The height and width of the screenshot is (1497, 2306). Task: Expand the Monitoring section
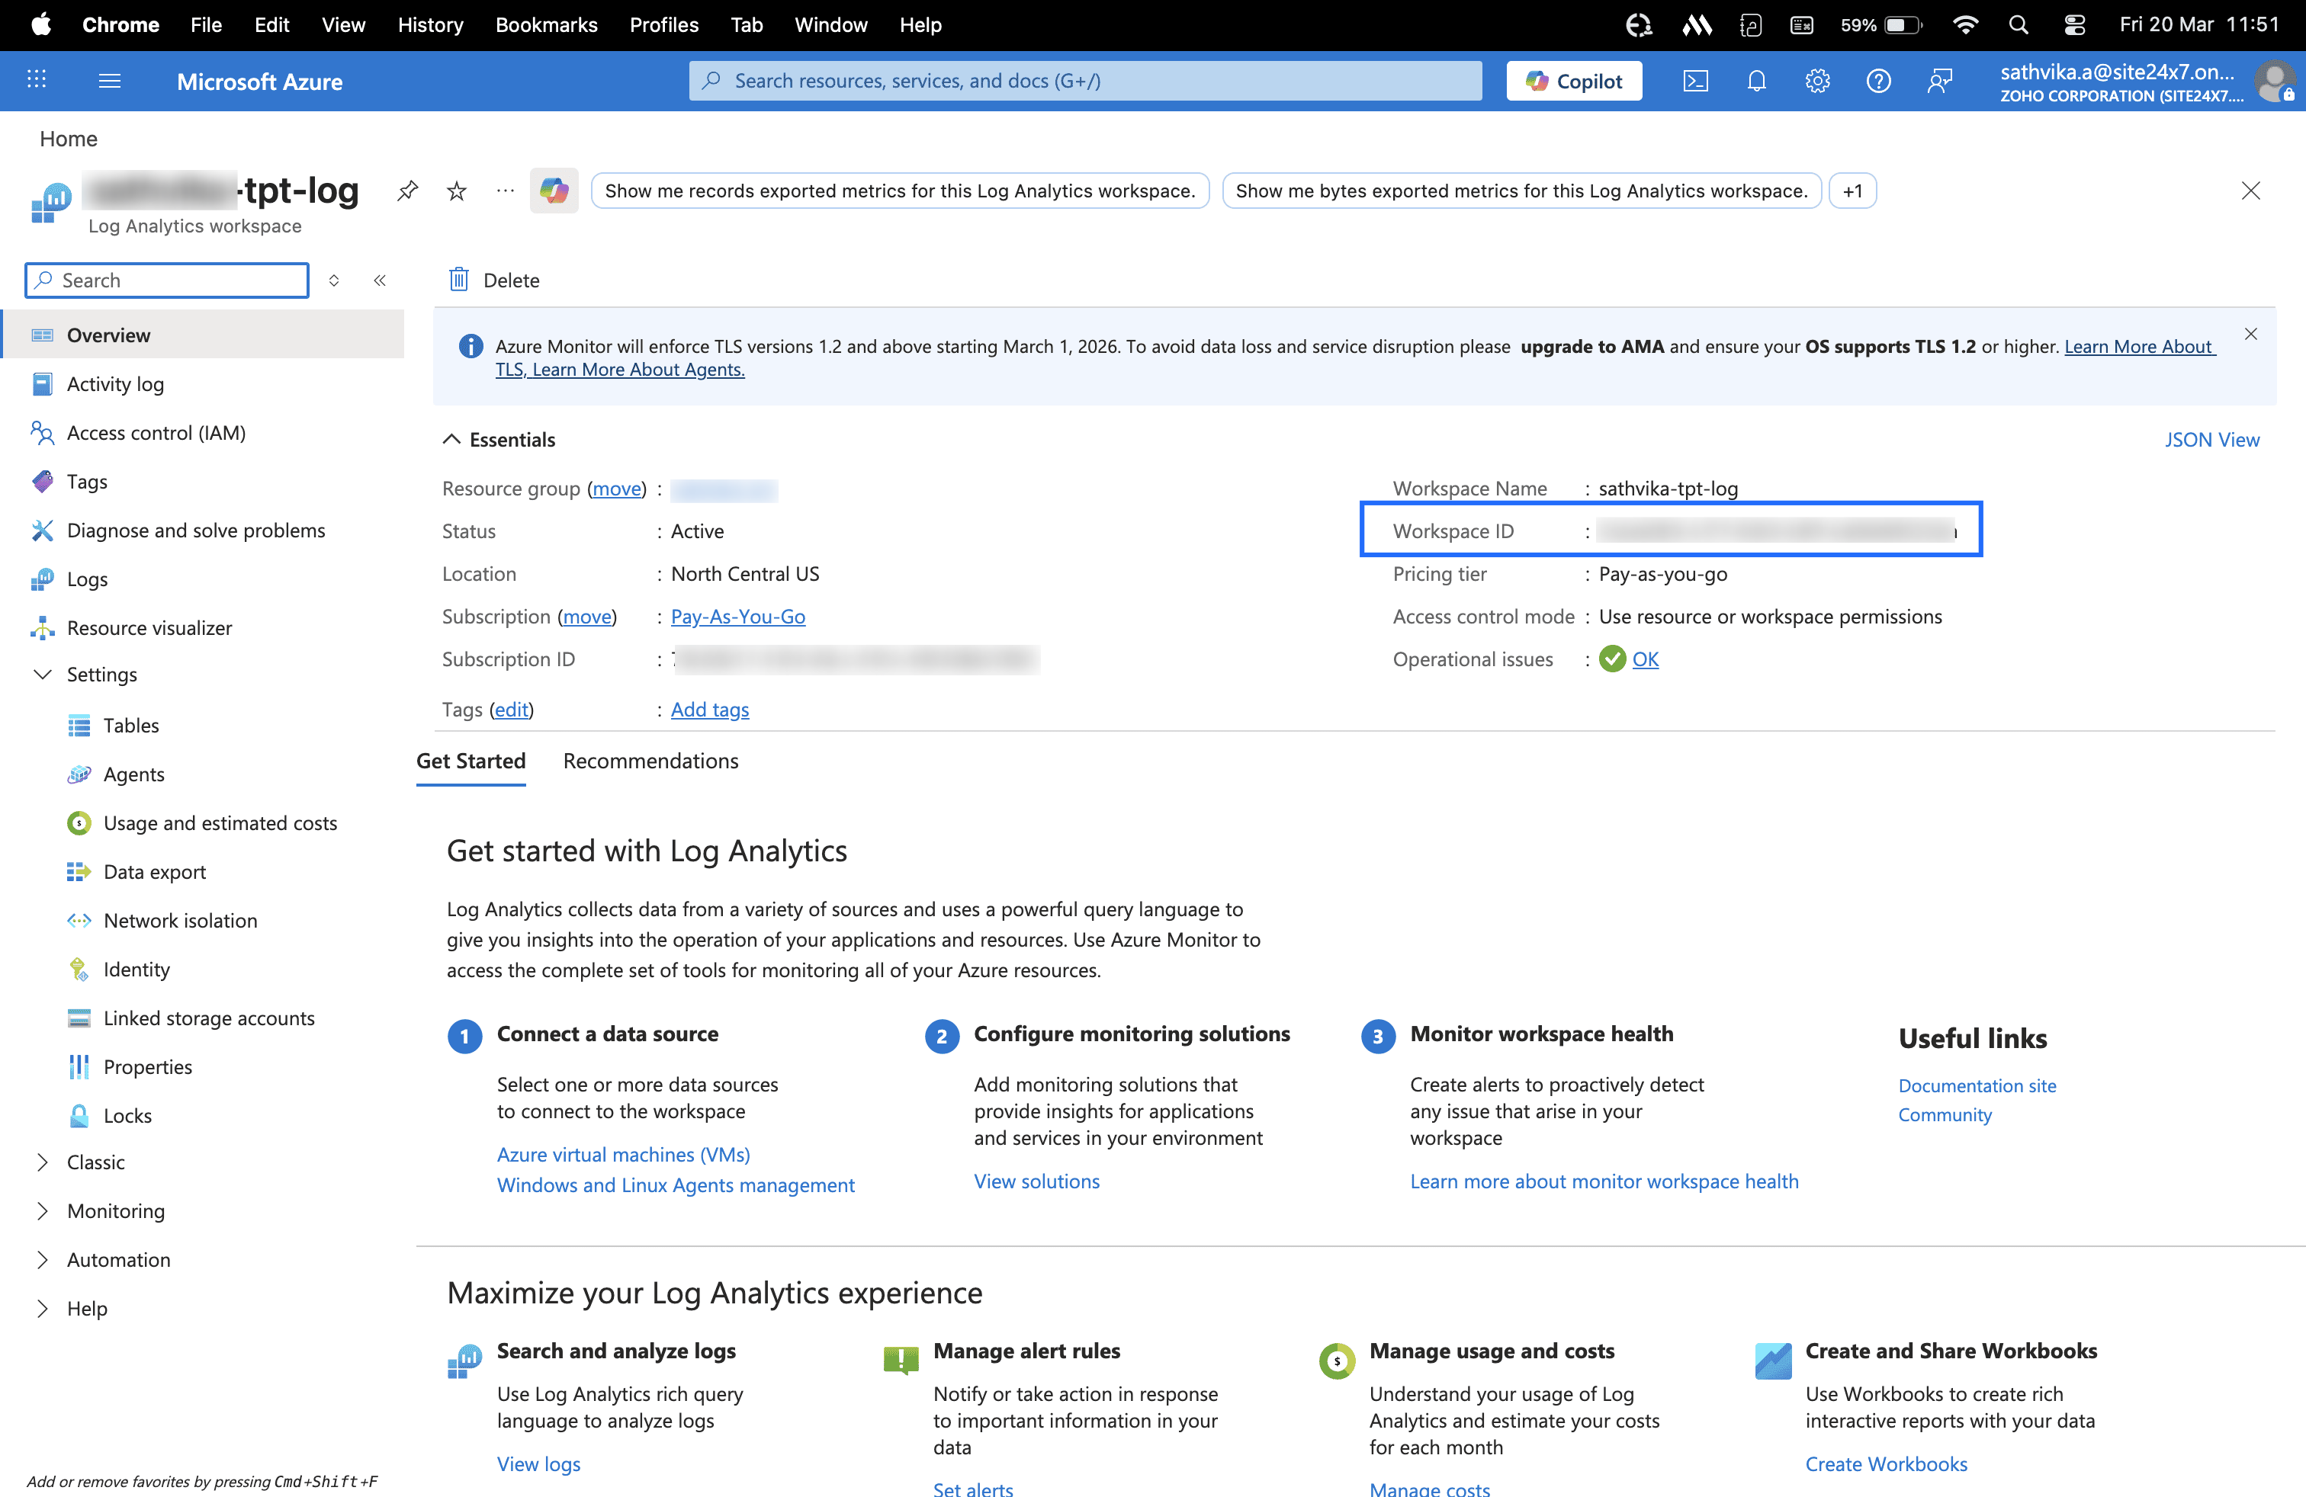(43, 1210)
